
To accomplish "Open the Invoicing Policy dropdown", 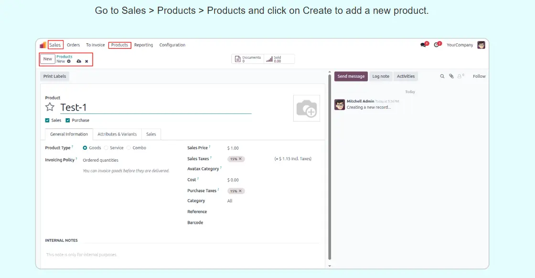I will 101,160.
